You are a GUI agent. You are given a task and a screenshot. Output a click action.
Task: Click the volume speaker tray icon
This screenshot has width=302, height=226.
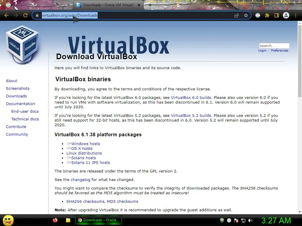pyautogui.click(x=250, y=220)
